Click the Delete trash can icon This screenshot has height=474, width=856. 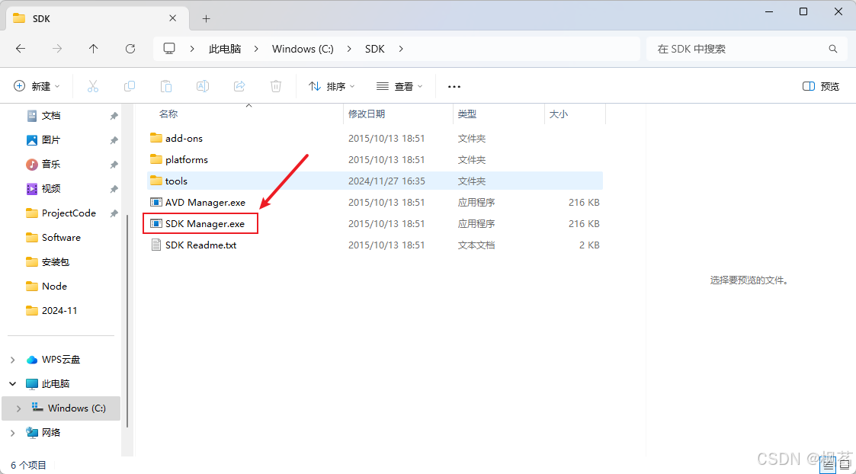coord(276,86)
